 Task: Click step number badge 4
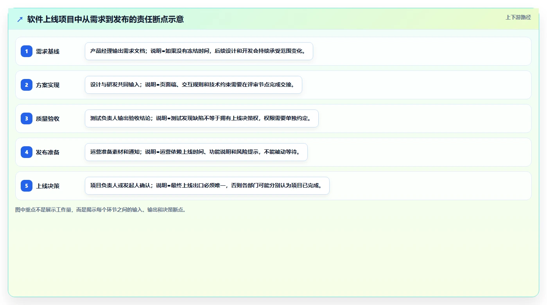pyautogui.click(x=27, y=152)
